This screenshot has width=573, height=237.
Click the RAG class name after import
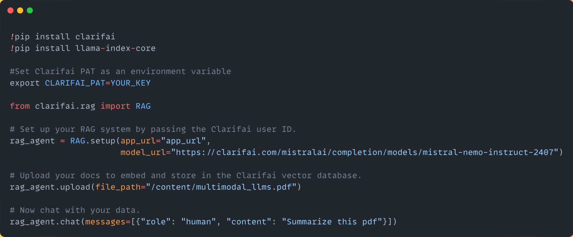[x=143, y=106]
